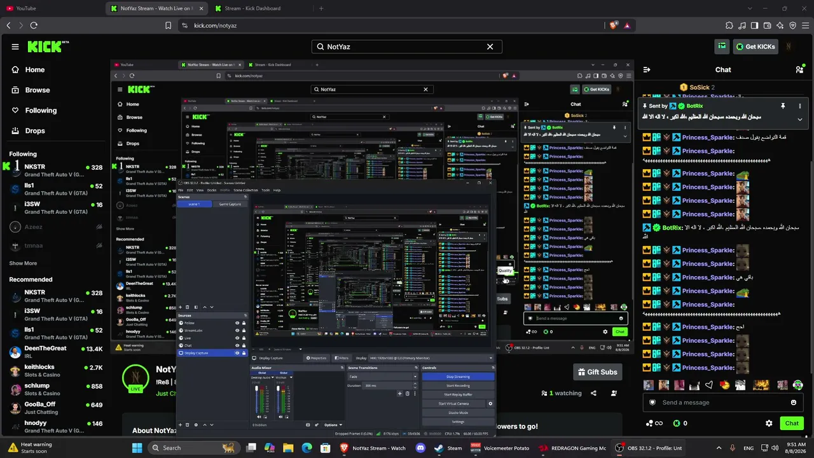The width and height of the screenshot is (814, 458).
Task: Expand the pinned BotRix message chevron
Action: click(800, 120)
